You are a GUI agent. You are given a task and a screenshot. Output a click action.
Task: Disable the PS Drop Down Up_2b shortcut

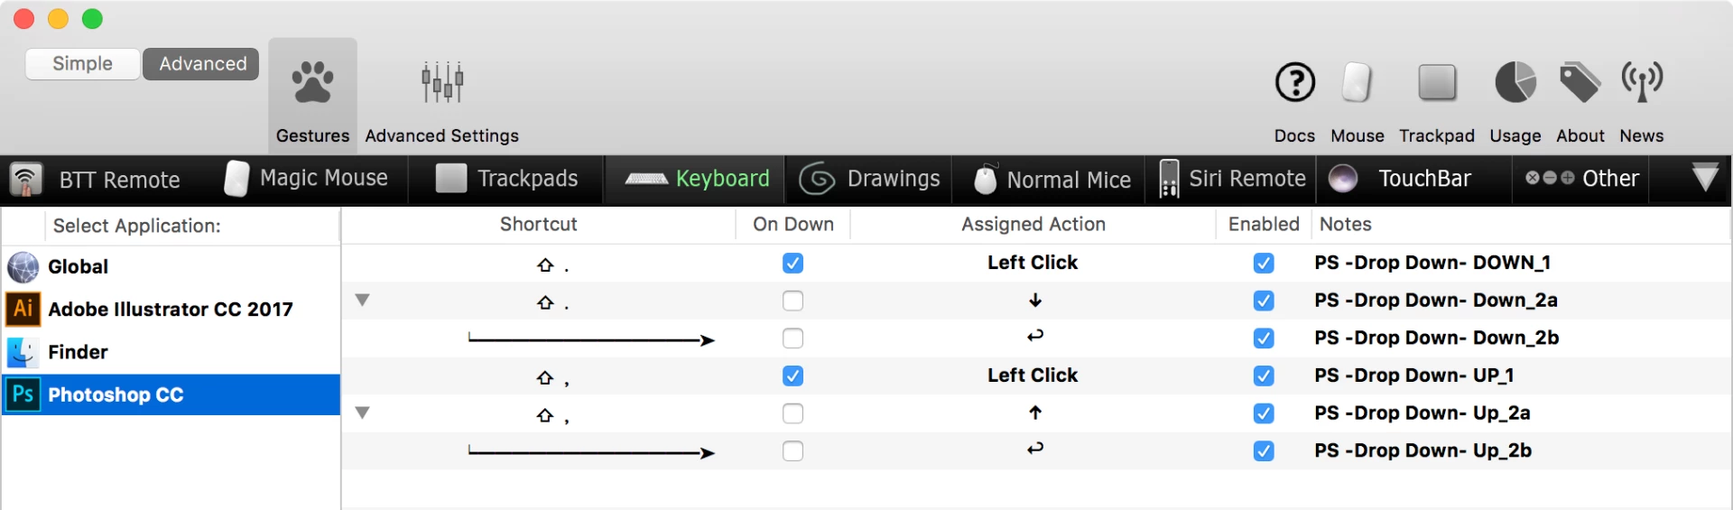[1264, 450]
